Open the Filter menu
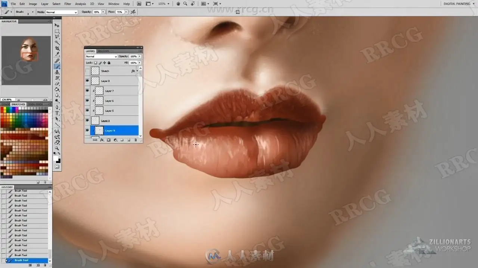Screen dimensions: 478x268 coord(68,4)
